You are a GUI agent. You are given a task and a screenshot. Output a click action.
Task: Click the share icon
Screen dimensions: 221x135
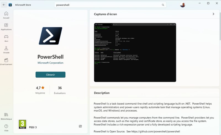[80, 126]
